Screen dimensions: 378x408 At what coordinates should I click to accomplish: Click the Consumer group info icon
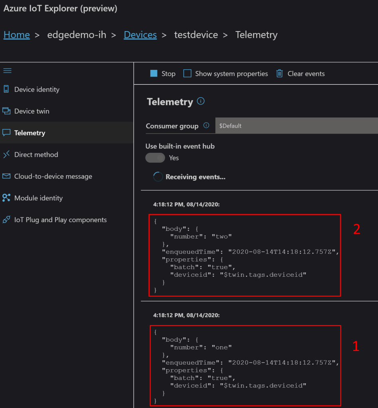point(206,126)
